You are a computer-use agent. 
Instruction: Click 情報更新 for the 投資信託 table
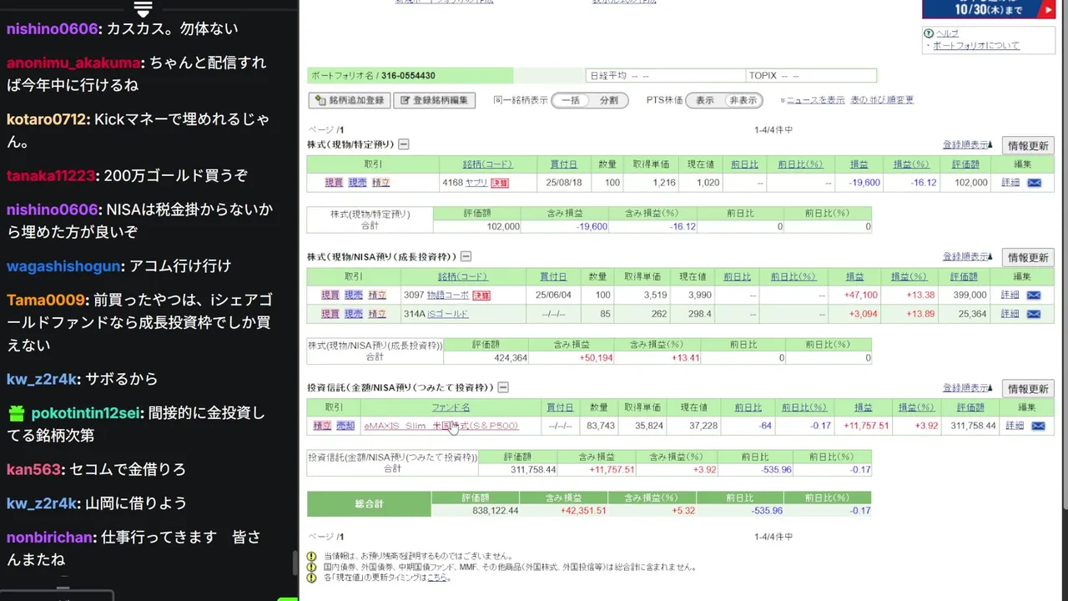1028,389
